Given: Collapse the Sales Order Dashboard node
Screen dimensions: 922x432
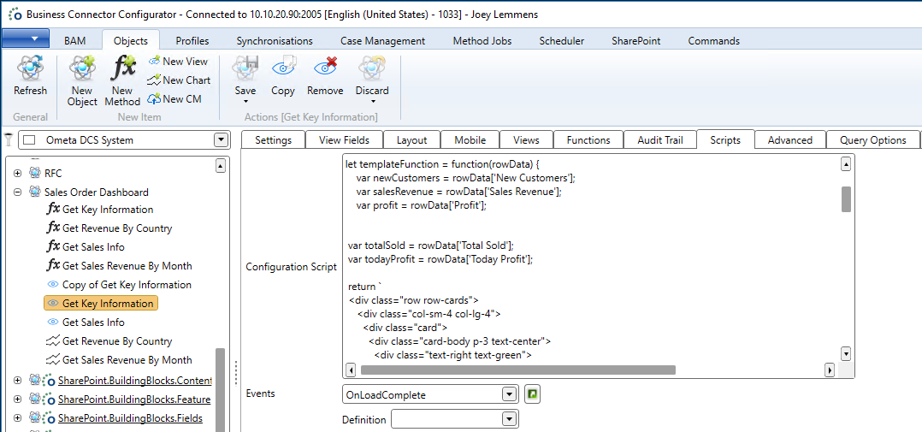Looking at the screenshot, I should point(18,192).
